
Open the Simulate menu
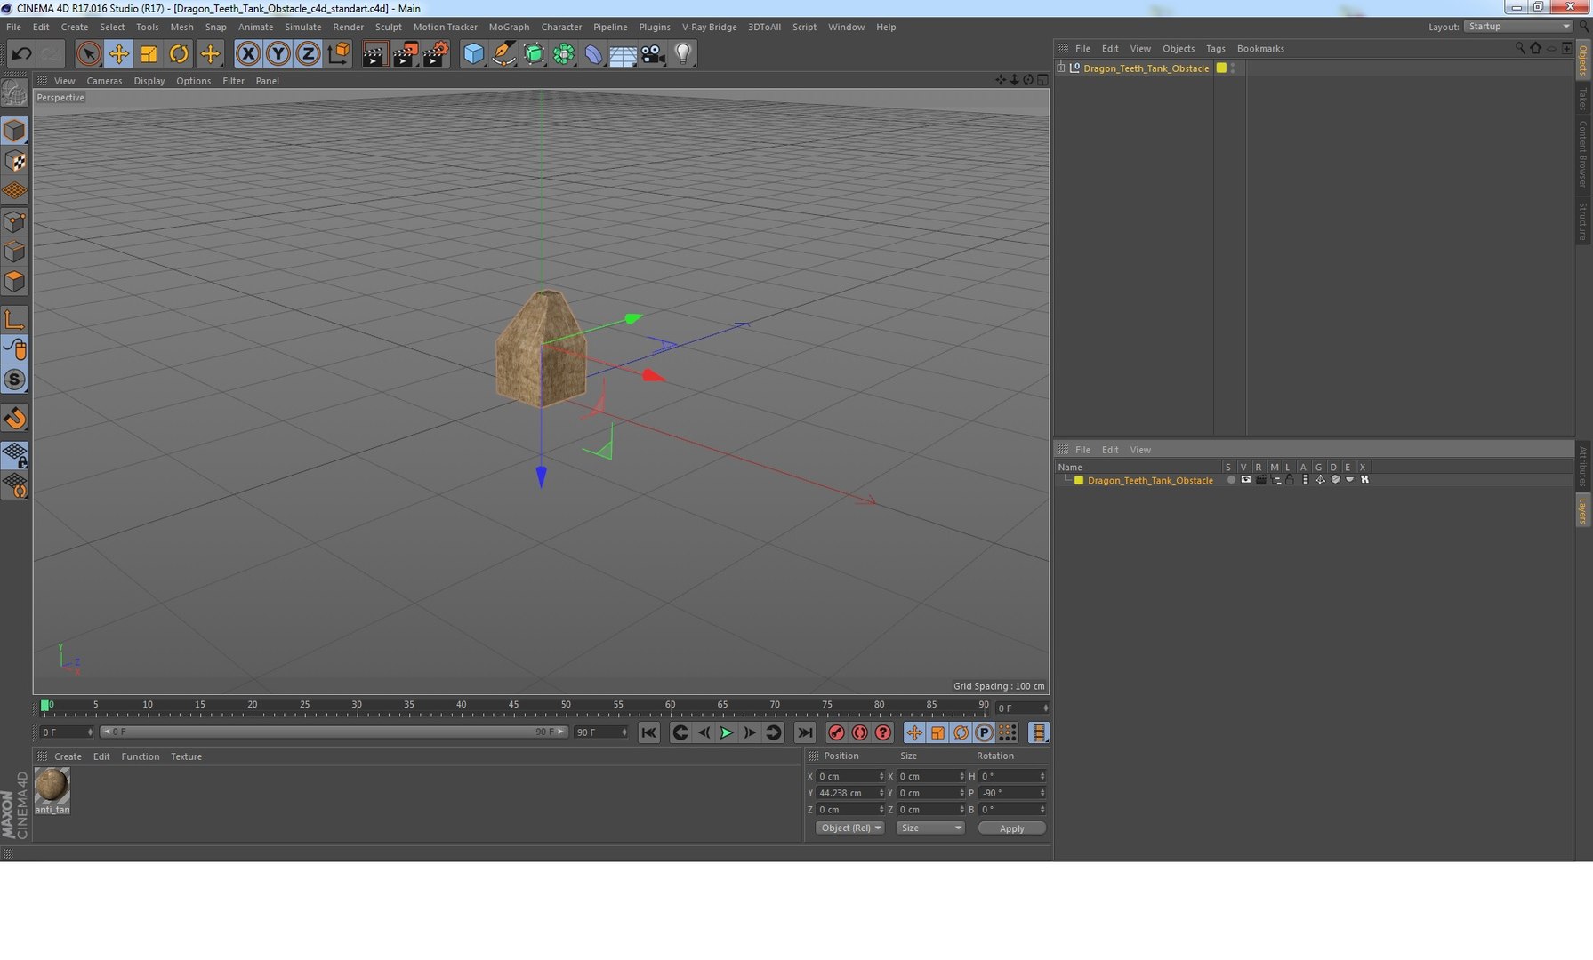point(302,27)
